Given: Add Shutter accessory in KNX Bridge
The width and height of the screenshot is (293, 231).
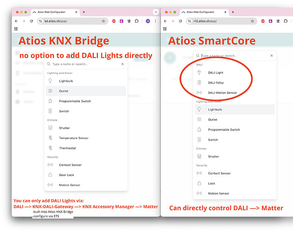Looking at the screenshot, I should pos(86,128).
